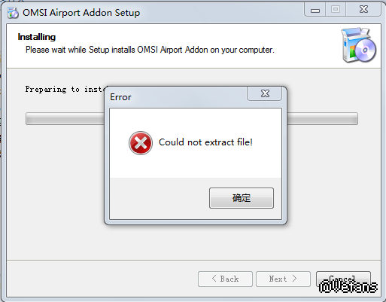This screenshot has height=302, width=386.
Task: Click the grayed-out Next button
Action: [x=283, y=279]
